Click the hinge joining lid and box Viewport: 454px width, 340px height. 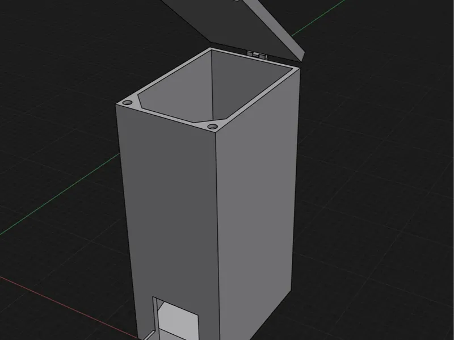click(x=257, y=54)
